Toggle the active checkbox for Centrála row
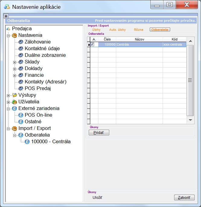Viewport: 201px width, 207px height. pyautogui.click(x=93, y=44)
